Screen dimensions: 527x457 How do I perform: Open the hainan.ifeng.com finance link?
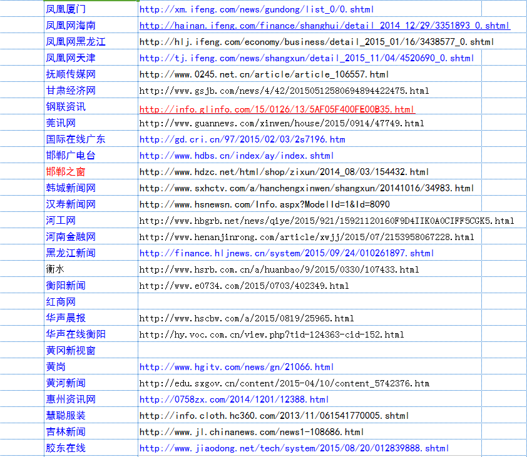pos(325,26)
